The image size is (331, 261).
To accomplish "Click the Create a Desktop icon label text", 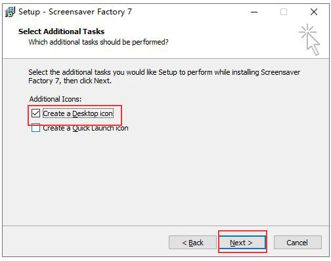I will 78,113.
